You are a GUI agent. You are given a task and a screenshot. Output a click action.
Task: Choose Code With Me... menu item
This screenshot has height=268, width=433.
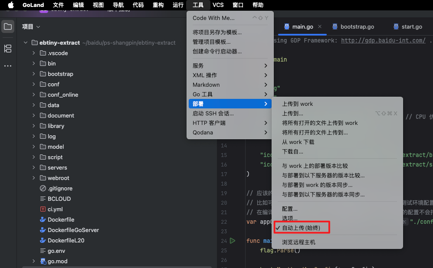coord(230,18)
